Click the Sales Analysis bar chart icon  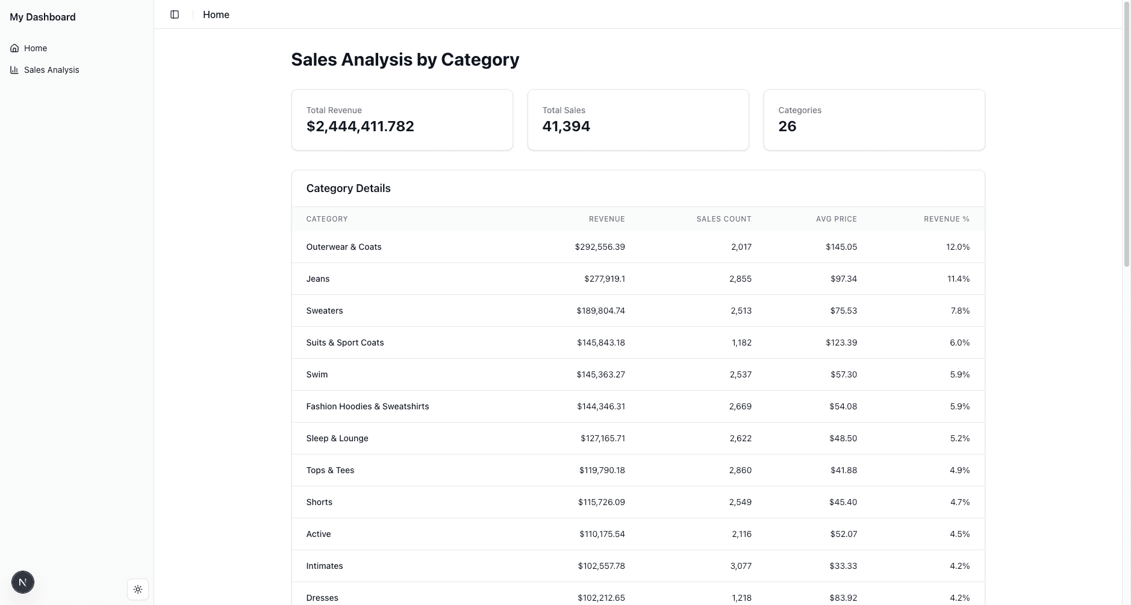[x=14, y=70]
